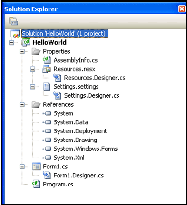Screen dimensions: 187x205
Task: Select the Settings.settings label
Action: [x=76, y=87]
